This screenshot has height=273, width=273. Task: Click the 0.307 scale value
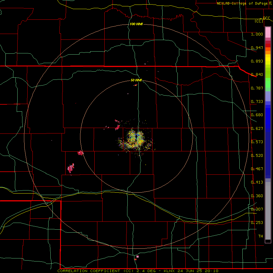257,209
